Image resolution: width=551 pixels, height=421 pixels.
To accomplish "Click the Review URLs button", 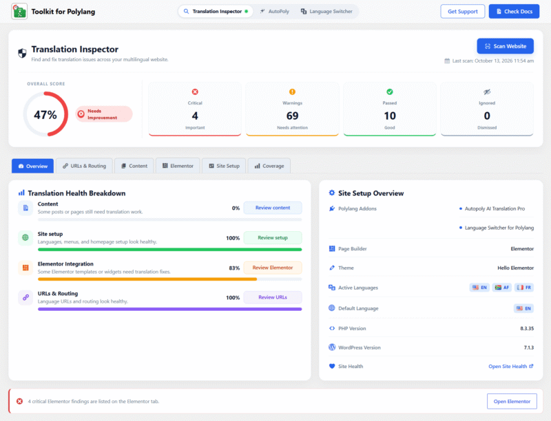I will (x=273, y=297).
